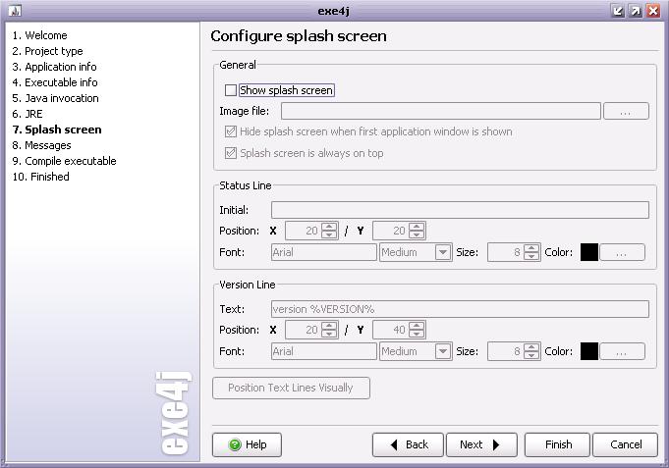669x468 pixels.
Task: Maximize the exe4j window
Action: pos(636,10)
